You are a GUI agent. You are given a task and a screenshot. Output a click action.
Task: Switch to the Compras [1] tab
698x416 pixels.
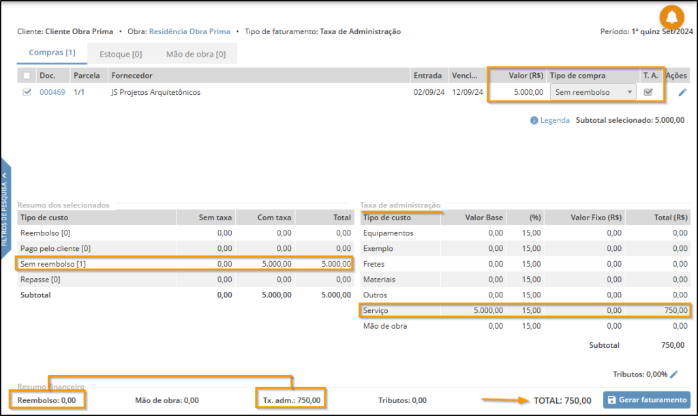coord(52,53)
